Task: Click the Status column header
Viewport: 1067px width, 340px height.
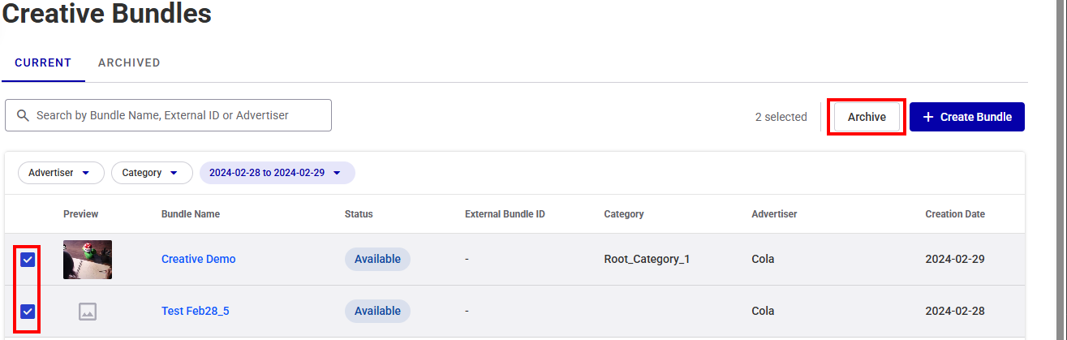Action: tap(359, 214)
